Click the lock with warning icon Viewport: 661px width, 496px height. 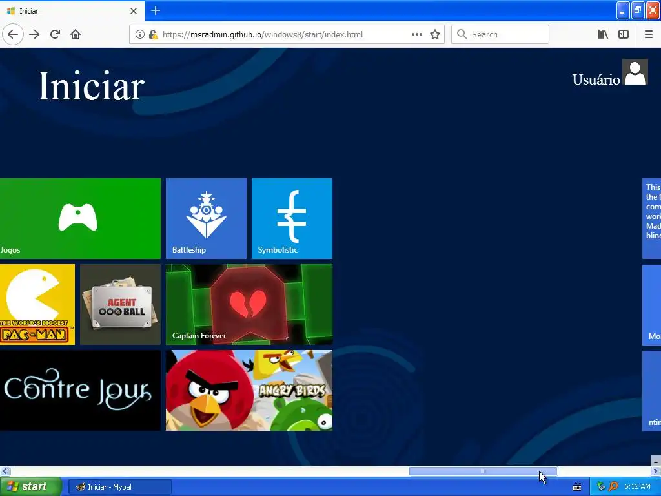[x=154, y=34]
